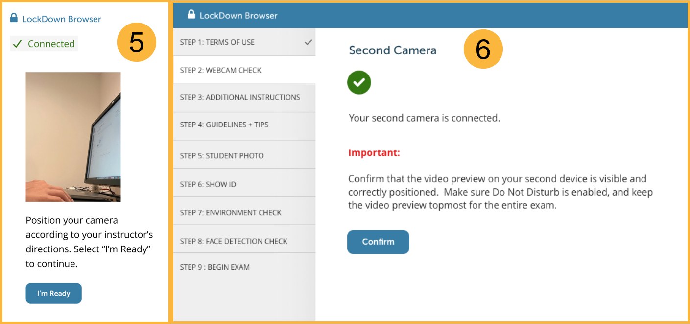Viewport: 690px width, 324px height.
Task: Open Step 8: Face Detection Check
Action: 234,241
